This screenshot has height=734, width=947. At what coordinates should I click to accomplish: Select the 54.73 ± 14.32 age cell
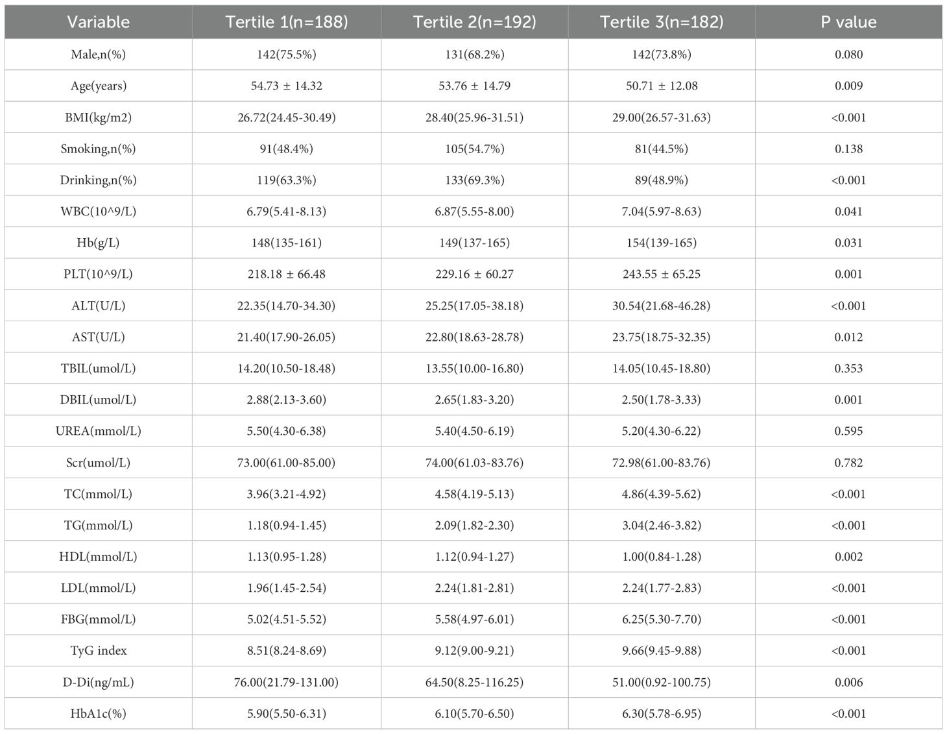[286, 86]
